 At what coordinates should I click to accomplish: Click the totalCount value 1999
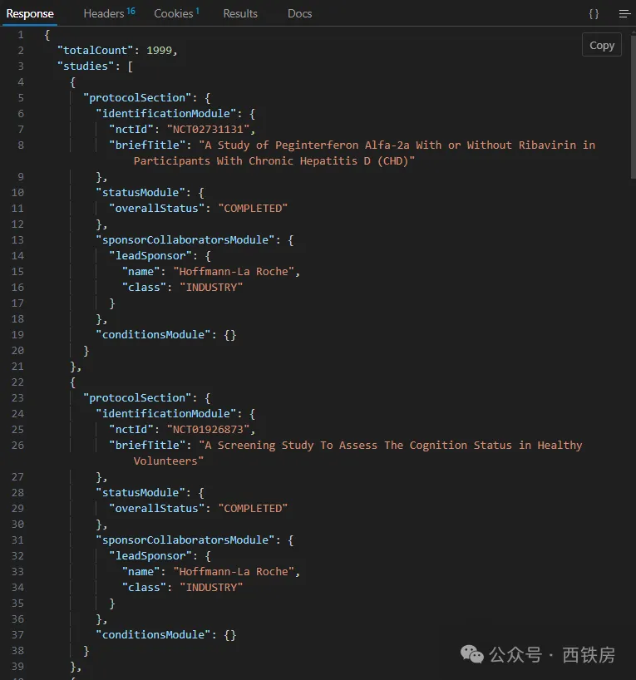[160, 50]
